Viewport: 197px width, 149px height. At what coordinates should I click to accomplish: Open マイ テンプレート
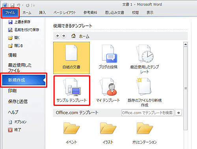[x=108, y=90]
